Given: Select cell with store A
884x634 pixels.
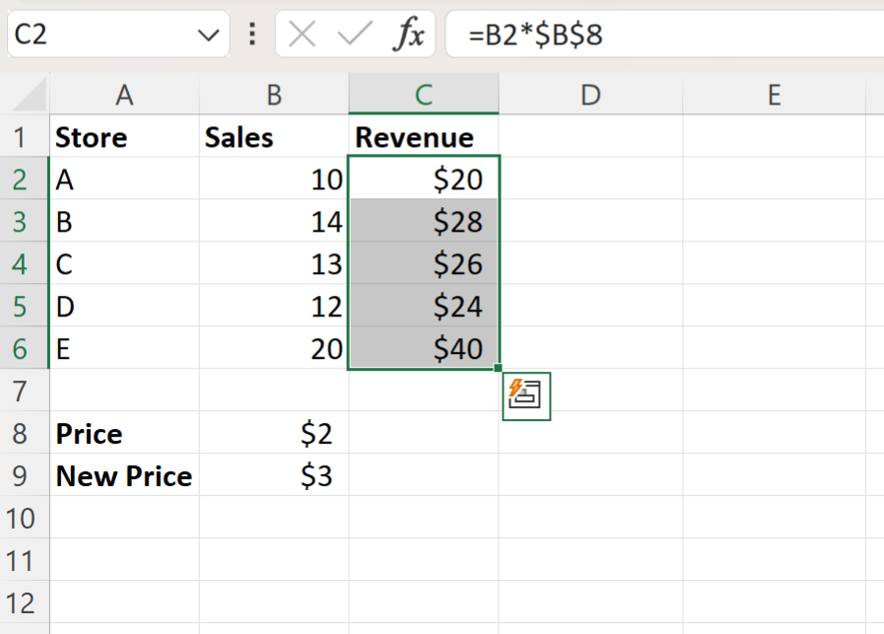Looking at the screenshot, I should pos(124,179).
